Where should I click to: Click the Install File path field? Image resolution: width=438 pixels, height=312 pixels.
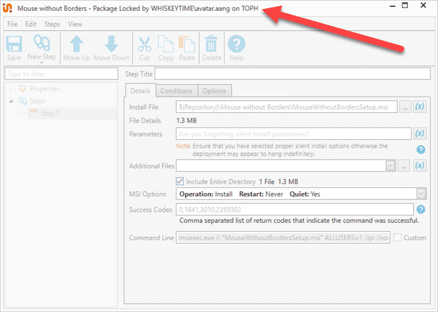(287, 107)
